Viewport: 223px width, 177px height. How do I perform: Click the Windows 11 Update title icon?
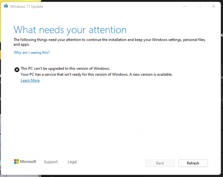pyautogui.click(x=6, y=6)
